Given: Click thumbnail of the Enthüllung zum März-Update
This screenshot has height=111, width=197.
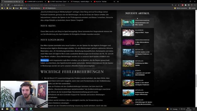Looking at the screenshot, I should [x=128, y=64].
